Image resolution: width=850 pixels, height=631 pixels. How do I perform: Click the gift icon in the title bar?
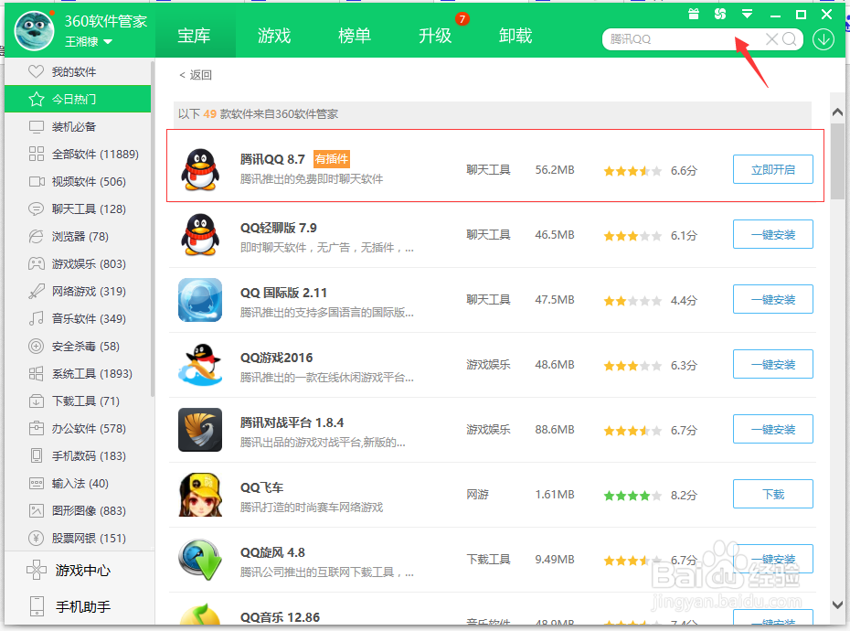[x=694, y=14]
